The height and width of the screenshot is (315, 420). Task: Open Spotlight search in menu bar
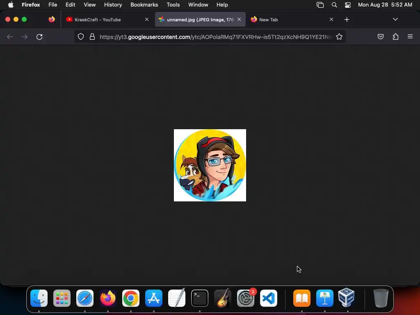click(x=334, y=5)
